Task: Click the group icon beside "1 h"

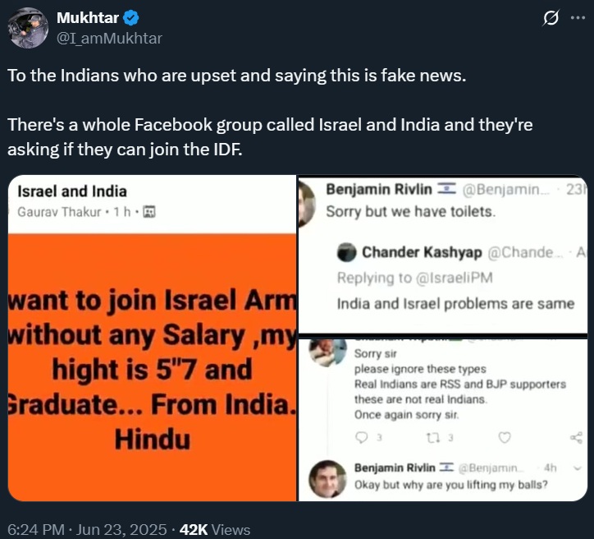Action: coord(148,212)
